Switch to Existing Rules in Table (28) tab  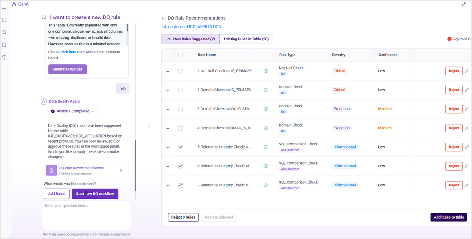point(246,39)
